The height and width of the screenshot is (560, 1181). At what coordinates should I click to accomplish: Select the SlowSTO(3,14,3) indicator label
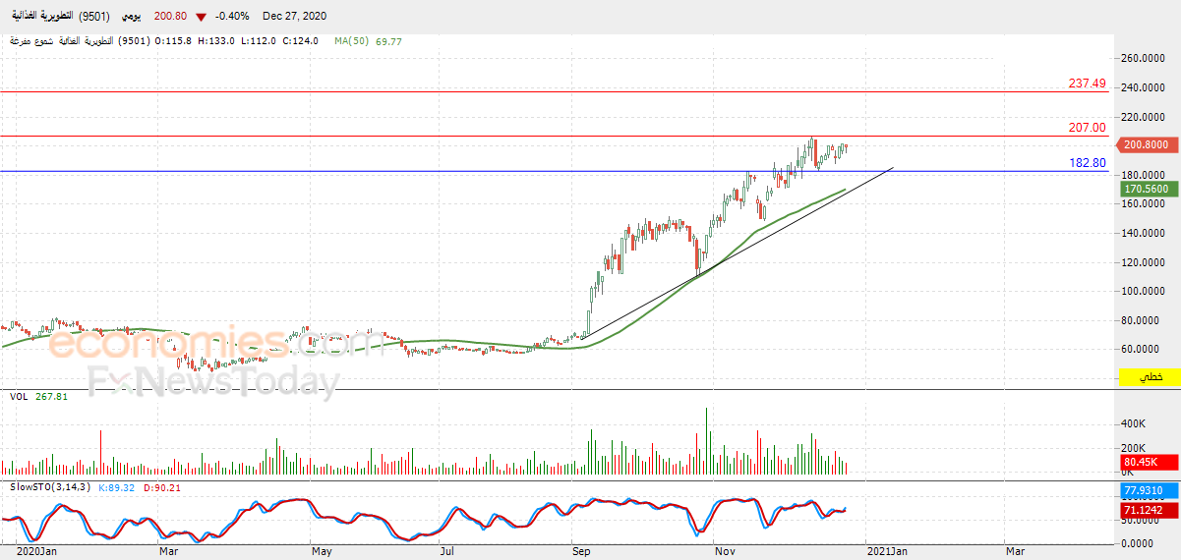(50, 486)
